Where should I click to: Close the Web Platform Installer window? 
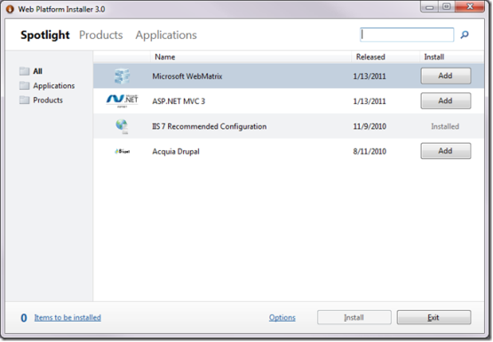point(470,6)
